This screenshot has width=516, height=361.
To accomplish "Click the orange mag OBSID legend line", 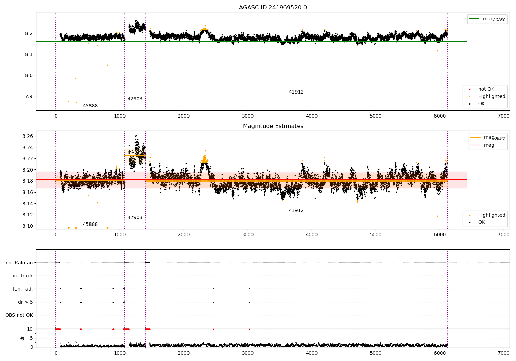I will point(475,138).
